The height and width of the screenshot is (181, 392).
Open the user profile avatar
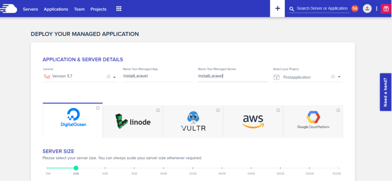pos(367,9)
